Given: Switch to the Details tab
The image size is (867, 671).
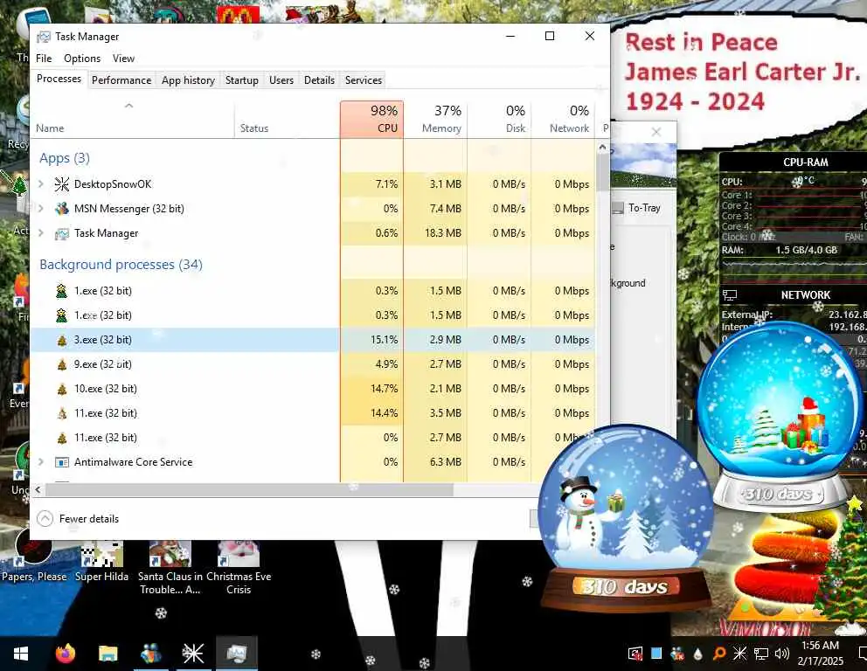Looking at the screenshot, I should click(319, 80).
